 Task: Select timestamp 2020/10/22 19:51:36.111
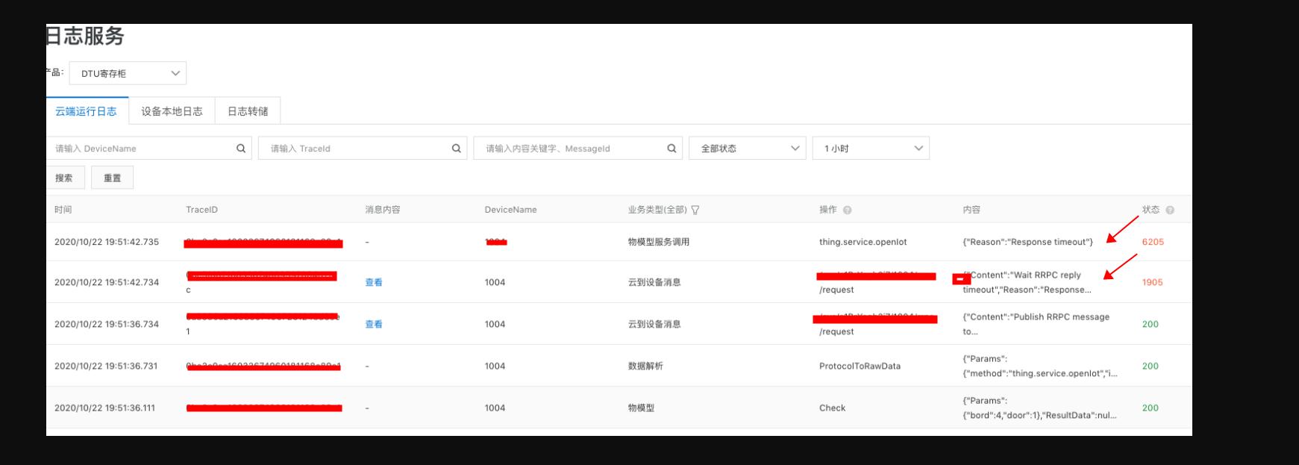[105, 408]
